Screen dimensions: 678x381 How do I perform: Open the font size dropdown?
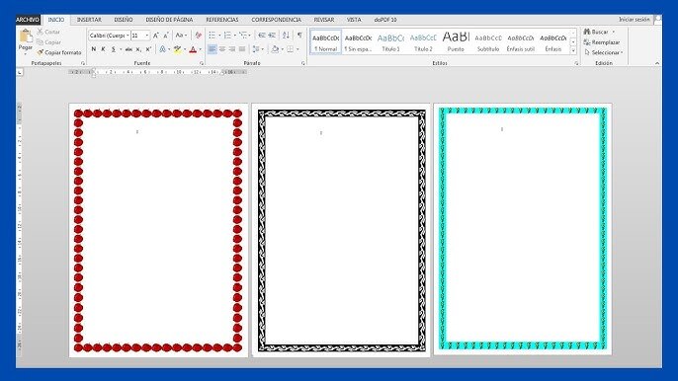[x=147, y=36]
